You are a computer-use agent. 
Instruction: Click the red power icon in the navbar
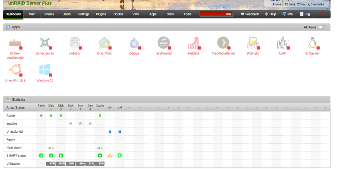point(321,14)
